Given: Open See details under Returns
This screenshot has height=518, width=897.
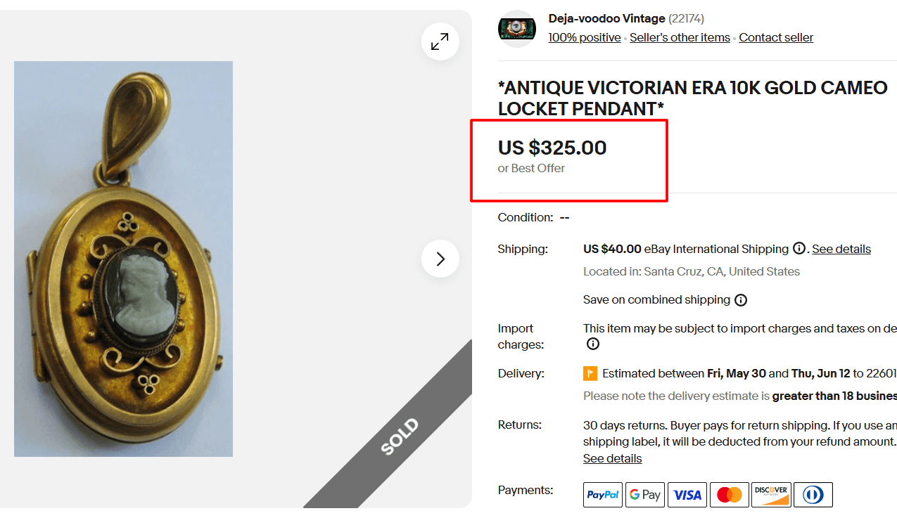Looking at the screenshot, I should pos(612,458).
